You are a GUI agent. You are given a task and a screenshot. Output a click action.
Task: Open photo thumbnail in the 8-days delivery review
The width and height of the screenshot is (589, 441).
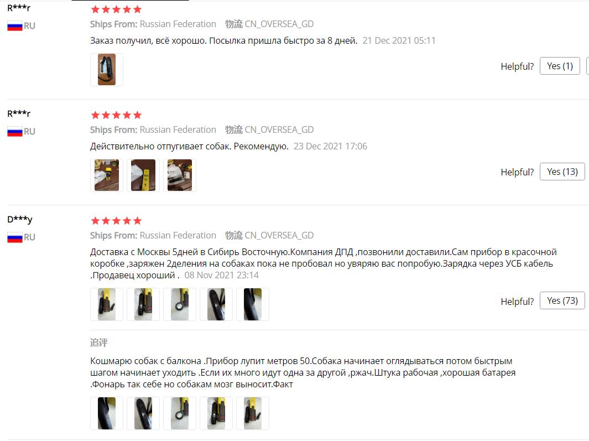coord(107,70)
